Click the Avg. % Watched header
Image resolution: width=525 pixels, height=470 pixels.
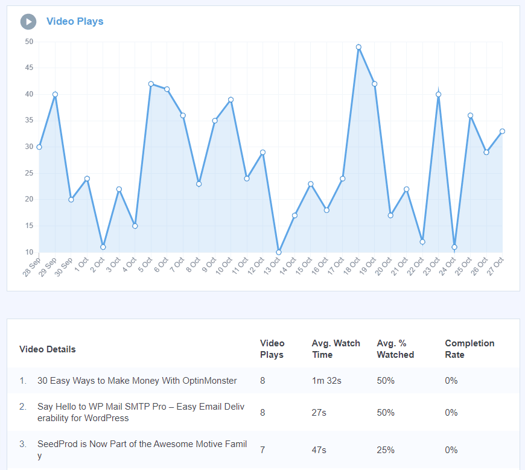(395, 349)
